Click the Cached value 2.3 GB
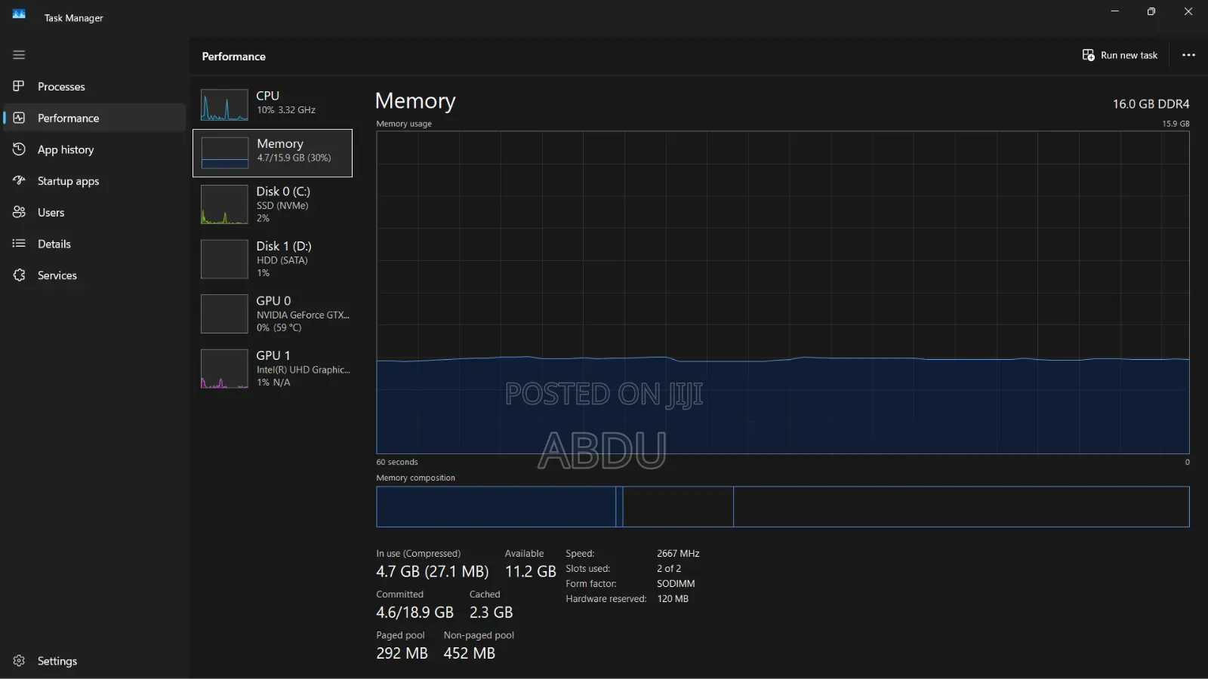The height and width of the screenshot is (679, 1208). click(x=491, y=613)
